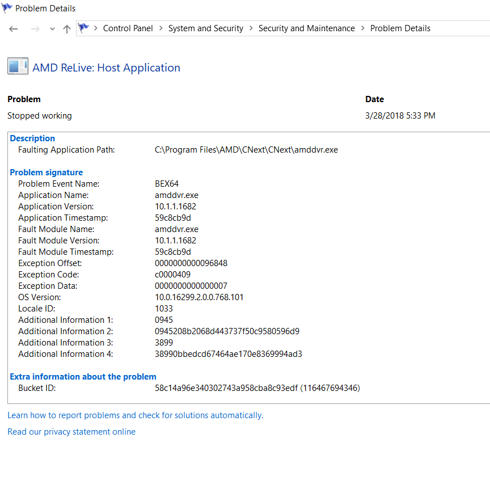Click the bold Problem column header

[x=24, y=99]
